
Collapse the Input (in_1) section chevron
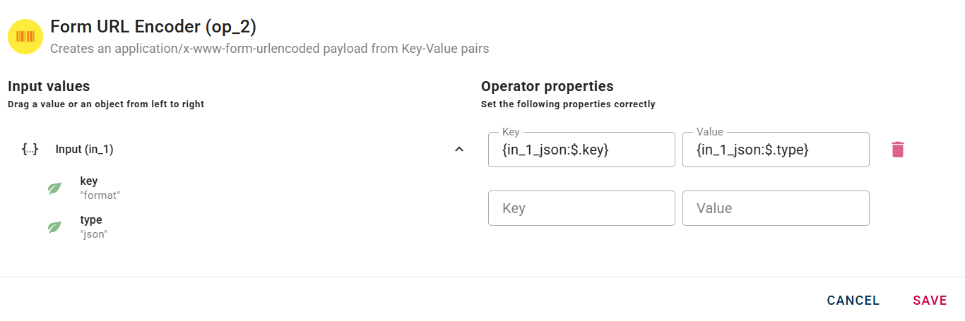pos(459,149)
